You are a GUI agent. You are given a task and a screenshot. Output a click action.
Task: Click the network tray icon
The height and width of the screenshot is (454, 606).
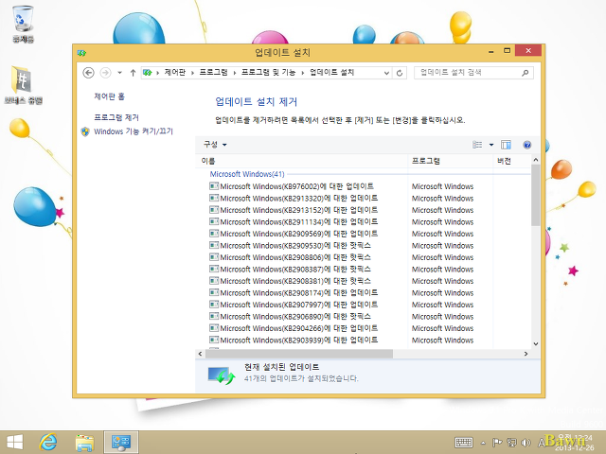[x=511, y=443]
